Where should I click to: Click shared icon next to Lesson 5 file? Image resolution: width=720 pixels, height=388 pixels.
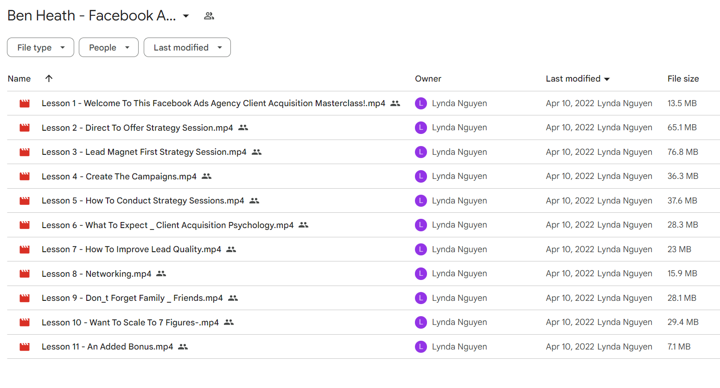(254, 201)
